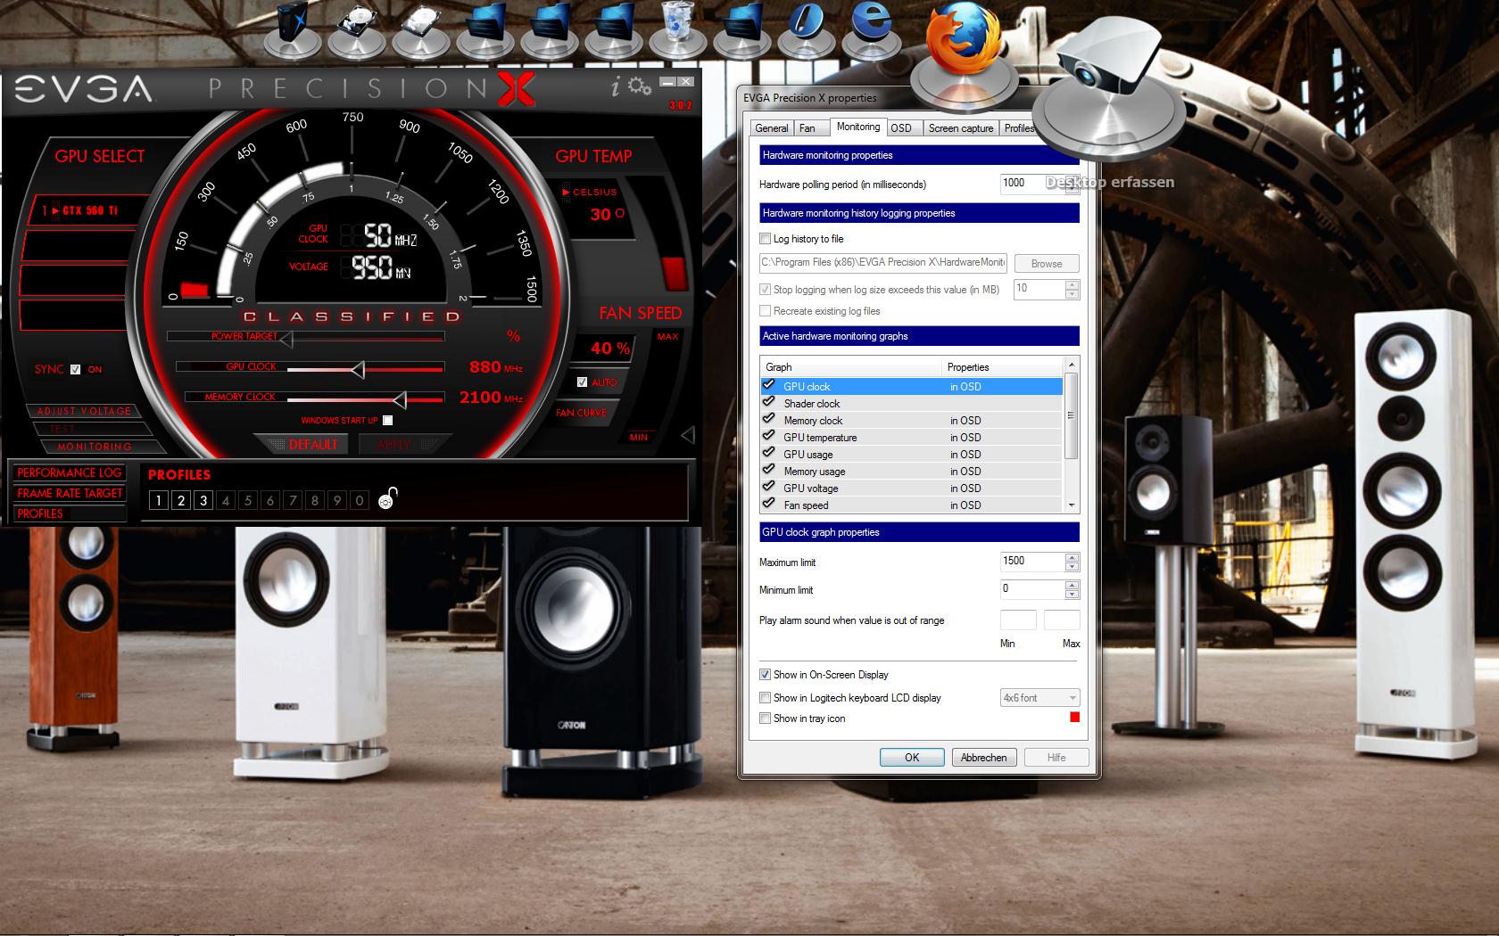Uncheck Show in On-Screen Display
The height and width of the screenshot is (936, 1499).
[x=765, y=675]
